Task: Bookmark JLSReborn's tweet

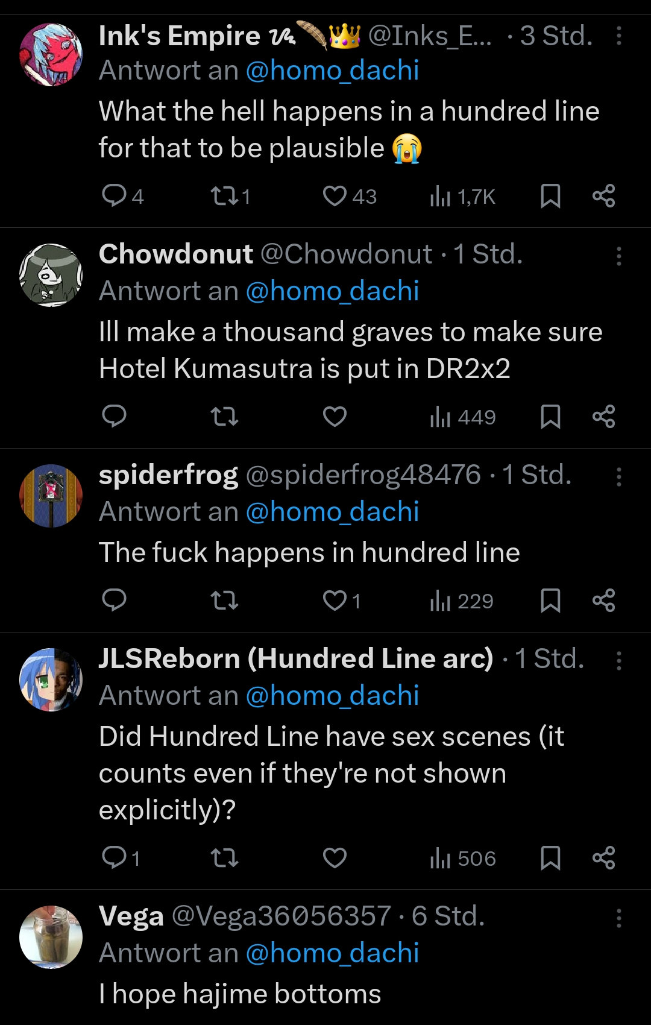Action: tap(550, 857)
